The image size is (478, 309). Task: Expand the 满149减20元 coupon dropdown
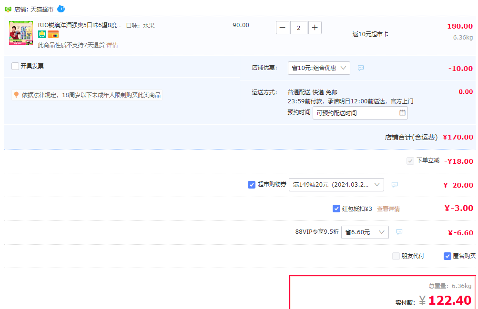[x=336, y=184]
